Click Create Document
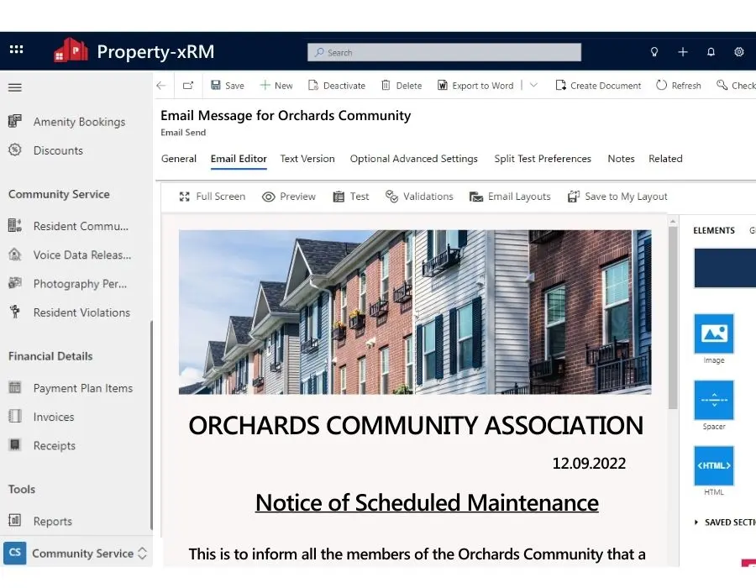The height and width of the screenshot is (588, 756). (598, 86)
